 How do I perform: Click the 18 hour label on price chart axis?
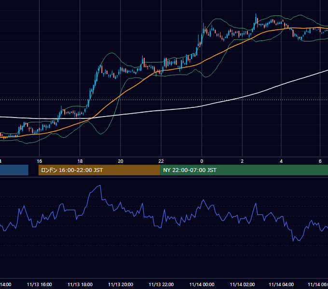(80, 161)
